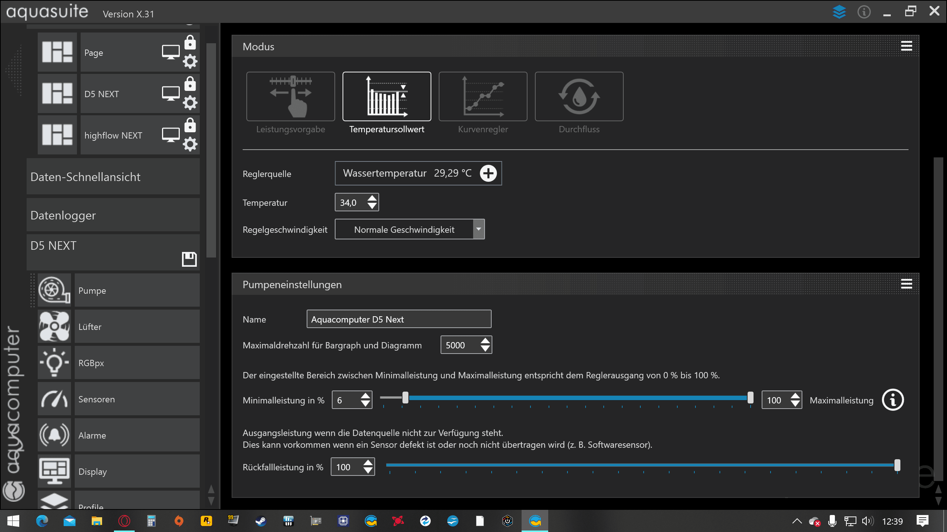Image resolution: width=947 pixels, height=532 pixels.
Task: Toggle lock on Page overview
Action: coord(190,42)
